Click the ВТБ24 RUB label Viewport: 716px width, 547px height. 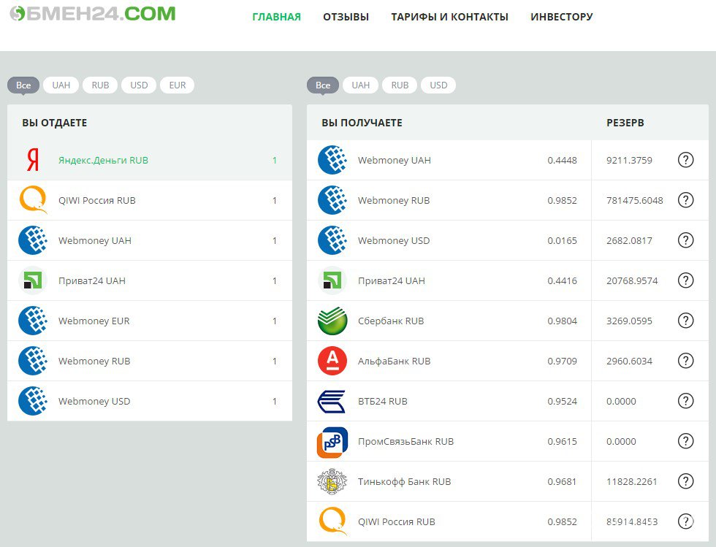click(x=383, y=402)
